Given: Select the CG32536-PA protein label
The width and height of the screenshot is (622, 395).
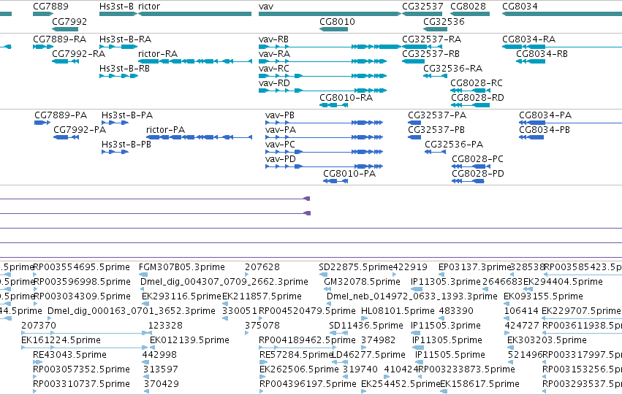Looking at the screenshot, I should point(454,145).
